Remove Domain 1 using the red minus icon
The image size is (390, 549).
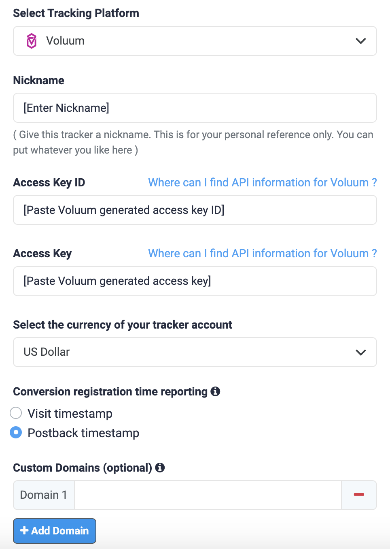pos(359,495)
